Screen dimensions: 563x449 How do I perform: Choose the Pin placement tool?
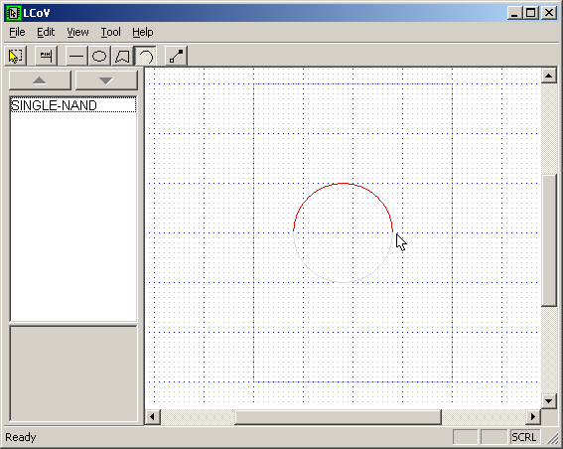46,56
